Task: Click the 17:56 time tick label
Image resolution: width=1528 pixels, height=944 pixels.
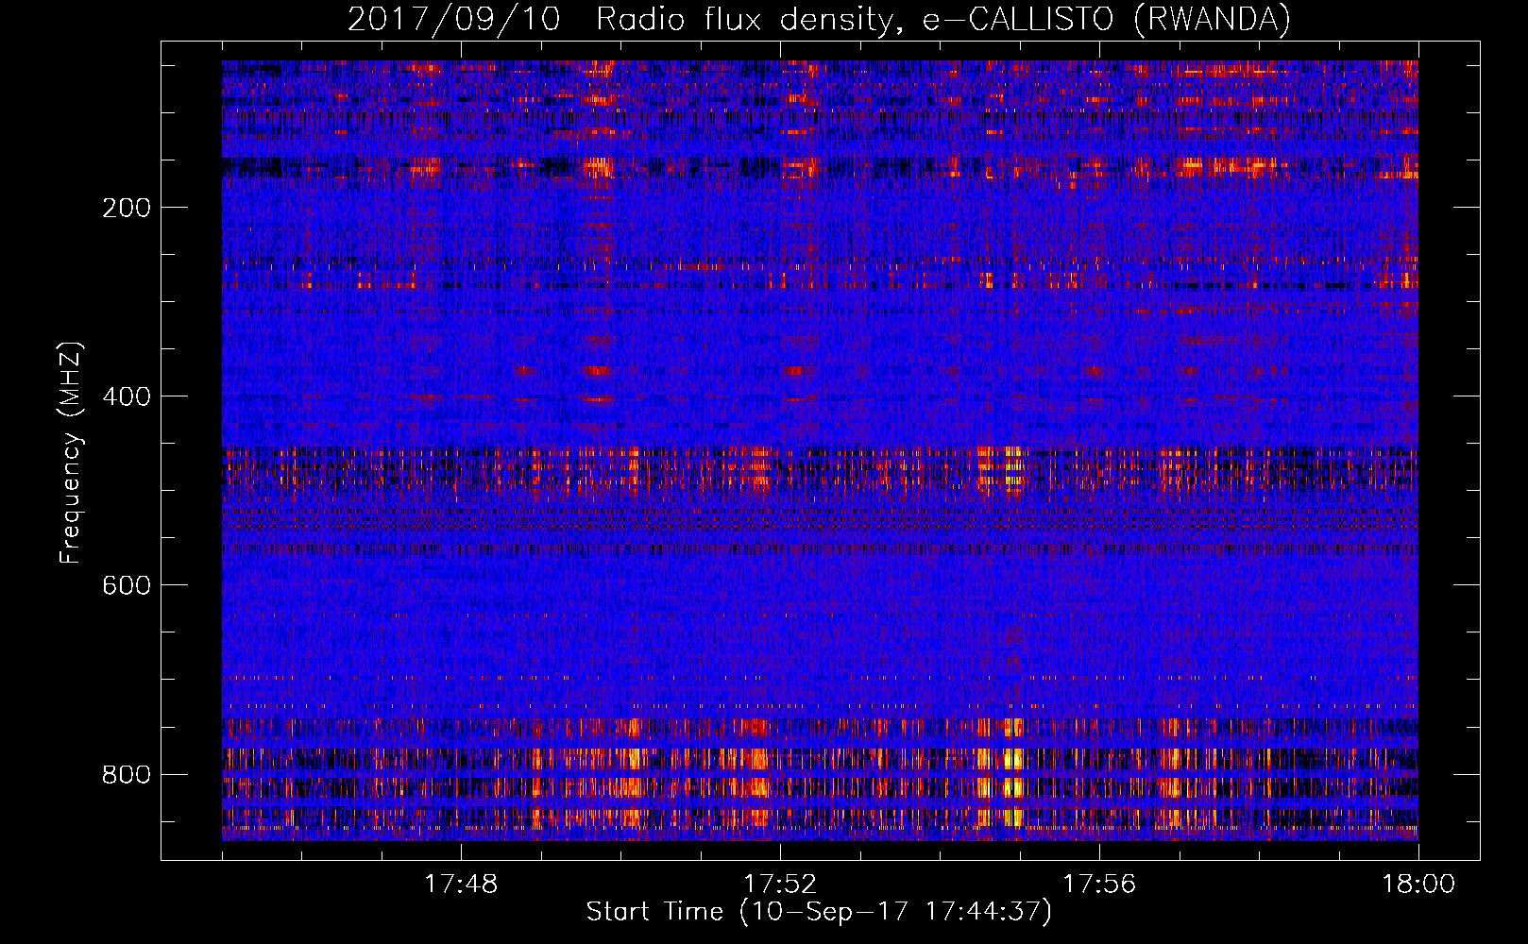Action: point(1099,885)
